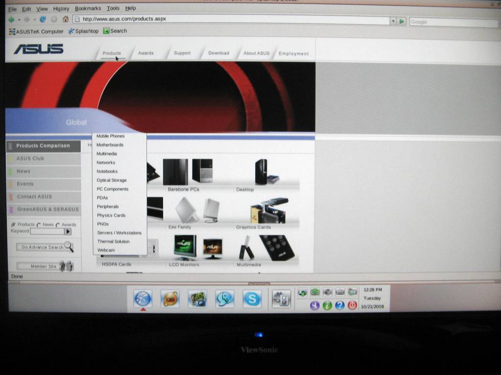Select the Products radio button
501x375 pixels.
point(13,225)
